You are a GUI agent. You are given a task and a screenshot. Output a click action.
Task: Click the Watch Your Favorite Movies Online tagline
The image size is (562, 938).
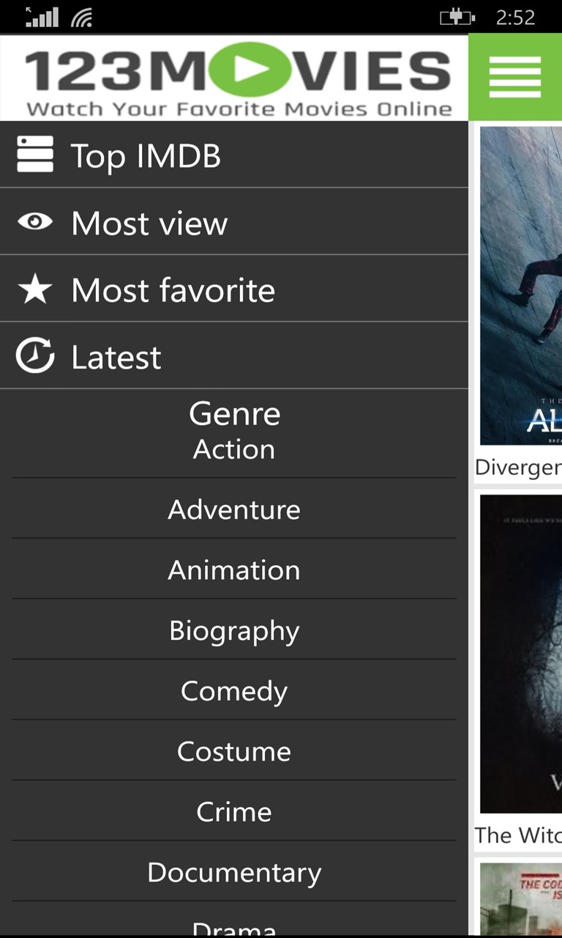(x=239, y=109)
